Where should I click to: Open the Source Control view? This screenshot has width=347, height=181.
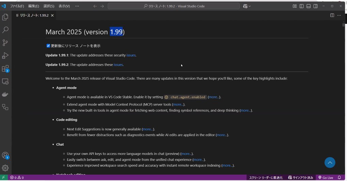tap(5, 43)
